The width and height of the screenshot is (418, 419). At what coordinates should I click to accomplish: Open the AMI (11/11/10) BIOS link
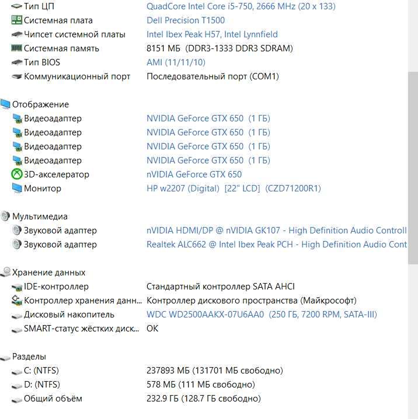pos(176,62)
